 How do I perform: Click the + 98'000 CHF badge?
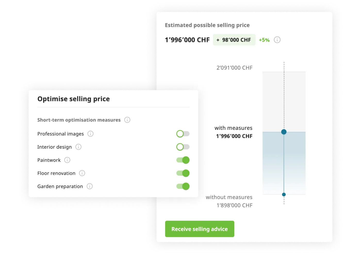click(x=234, y=40)
